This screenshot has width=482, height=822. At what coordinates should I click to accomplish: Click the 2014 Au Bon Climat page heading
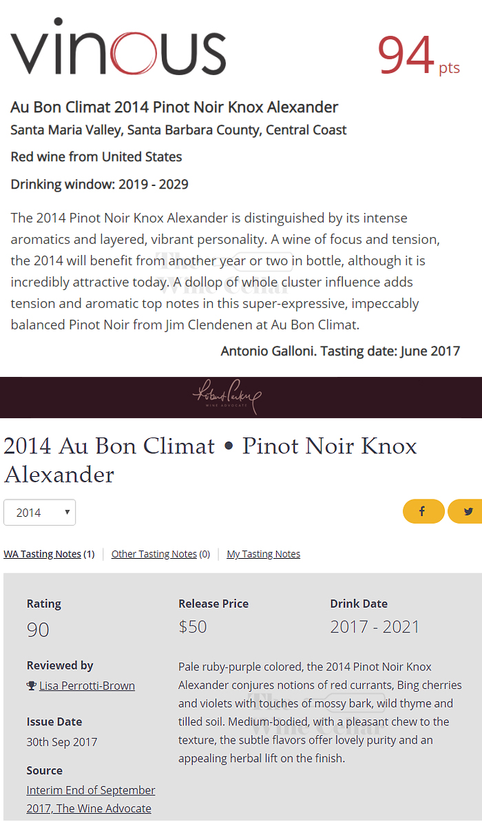coord(210,460)
